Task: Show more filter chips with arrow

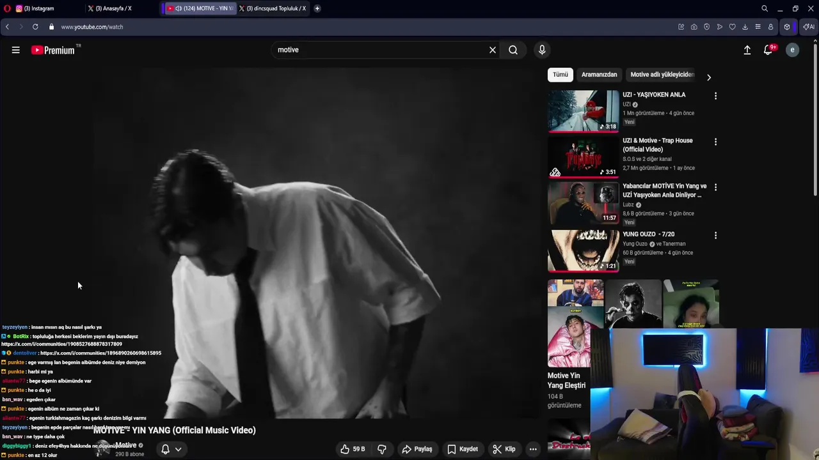Action: (x=708, y=77)
